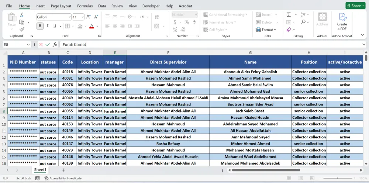Viewport: 369px width, 183px height.
Task: Click the Percent Style icon
Action: [187, 22]
